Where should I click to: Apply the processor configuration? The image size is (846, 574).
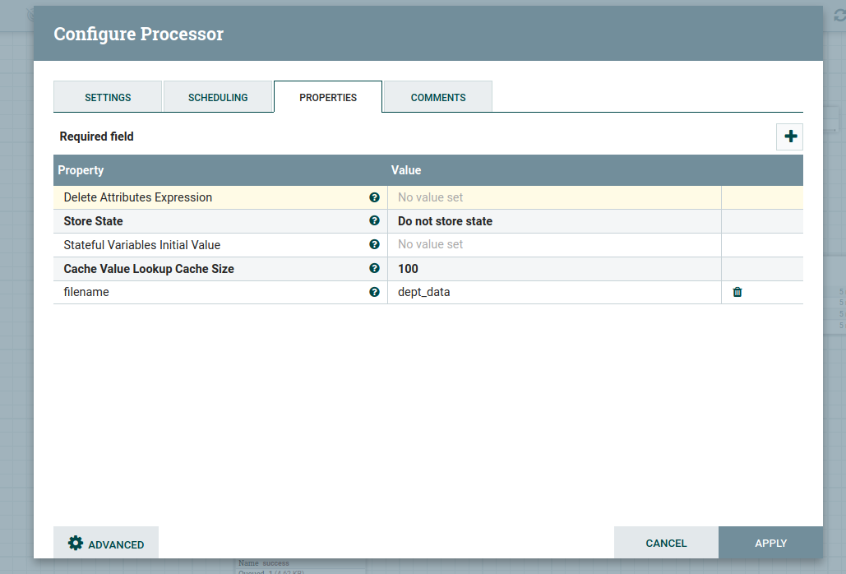770,543
